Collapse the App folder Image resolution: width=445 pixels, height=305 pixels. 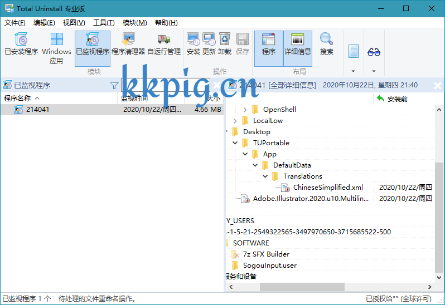point(245,154)
